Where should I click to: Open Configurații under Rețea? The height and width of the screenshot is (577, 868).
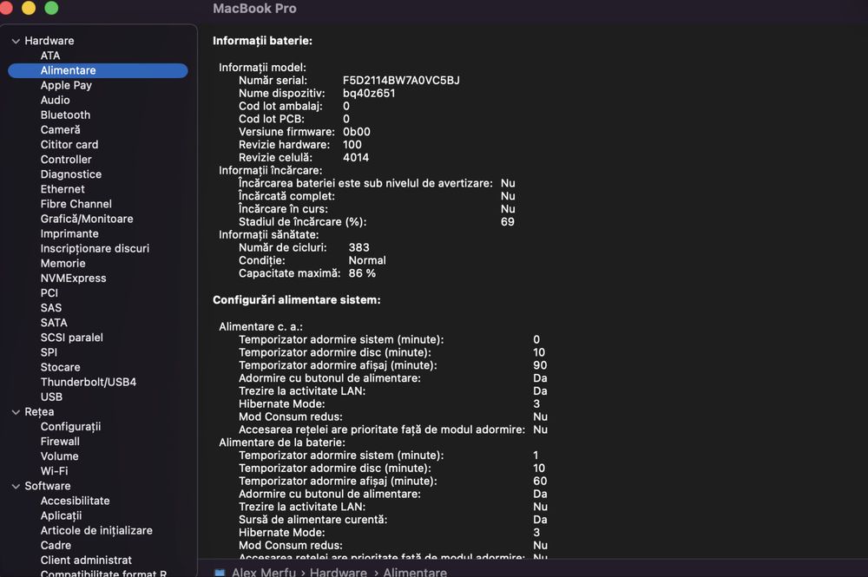click(x=70, y=427)
